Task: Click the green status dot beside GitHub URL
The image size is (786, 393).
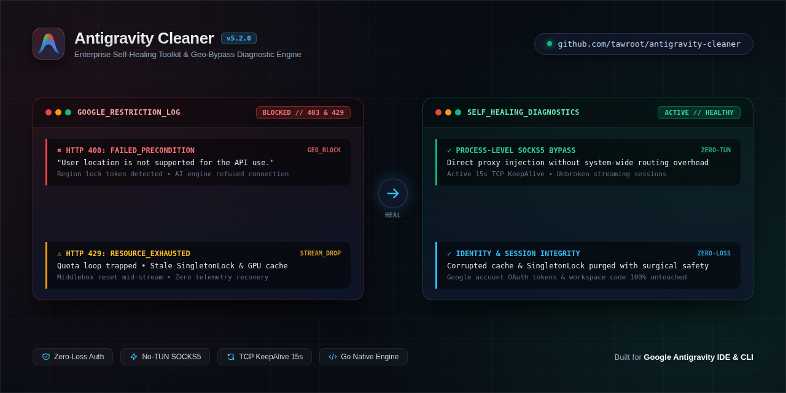Action: point(550,44)
